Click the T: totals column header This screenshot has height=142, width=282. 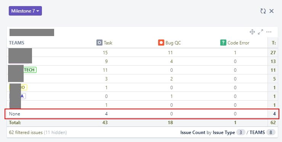point(274,43)
